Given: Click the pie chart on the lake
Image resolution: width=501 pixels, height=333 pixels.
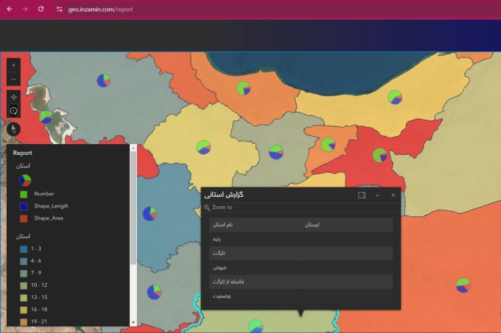Looking at the screenshot, I should click(x=45, y=117).
